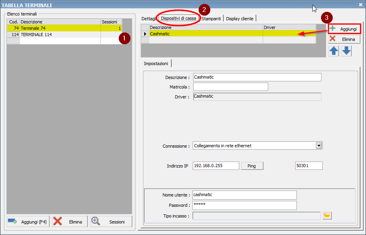
Task: Select the TERMINALE 114 row
Action: [x=60, y=35]
